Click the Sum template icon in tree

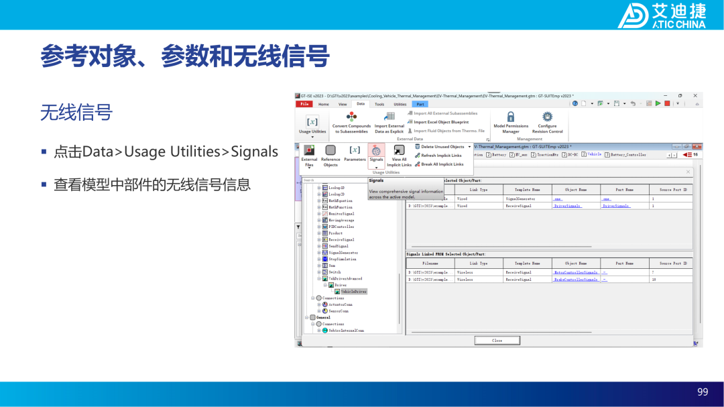coord(325,266)
